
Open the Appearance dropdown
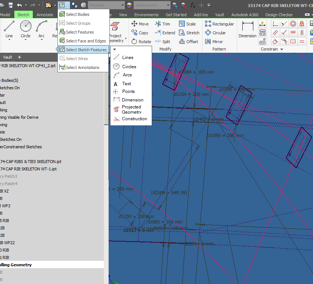(x=152, y=5)
